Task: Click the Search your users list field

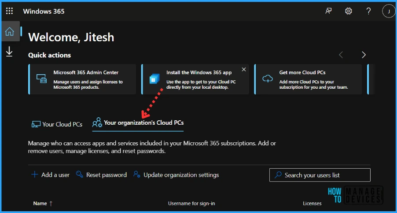Action: (320, 175)
